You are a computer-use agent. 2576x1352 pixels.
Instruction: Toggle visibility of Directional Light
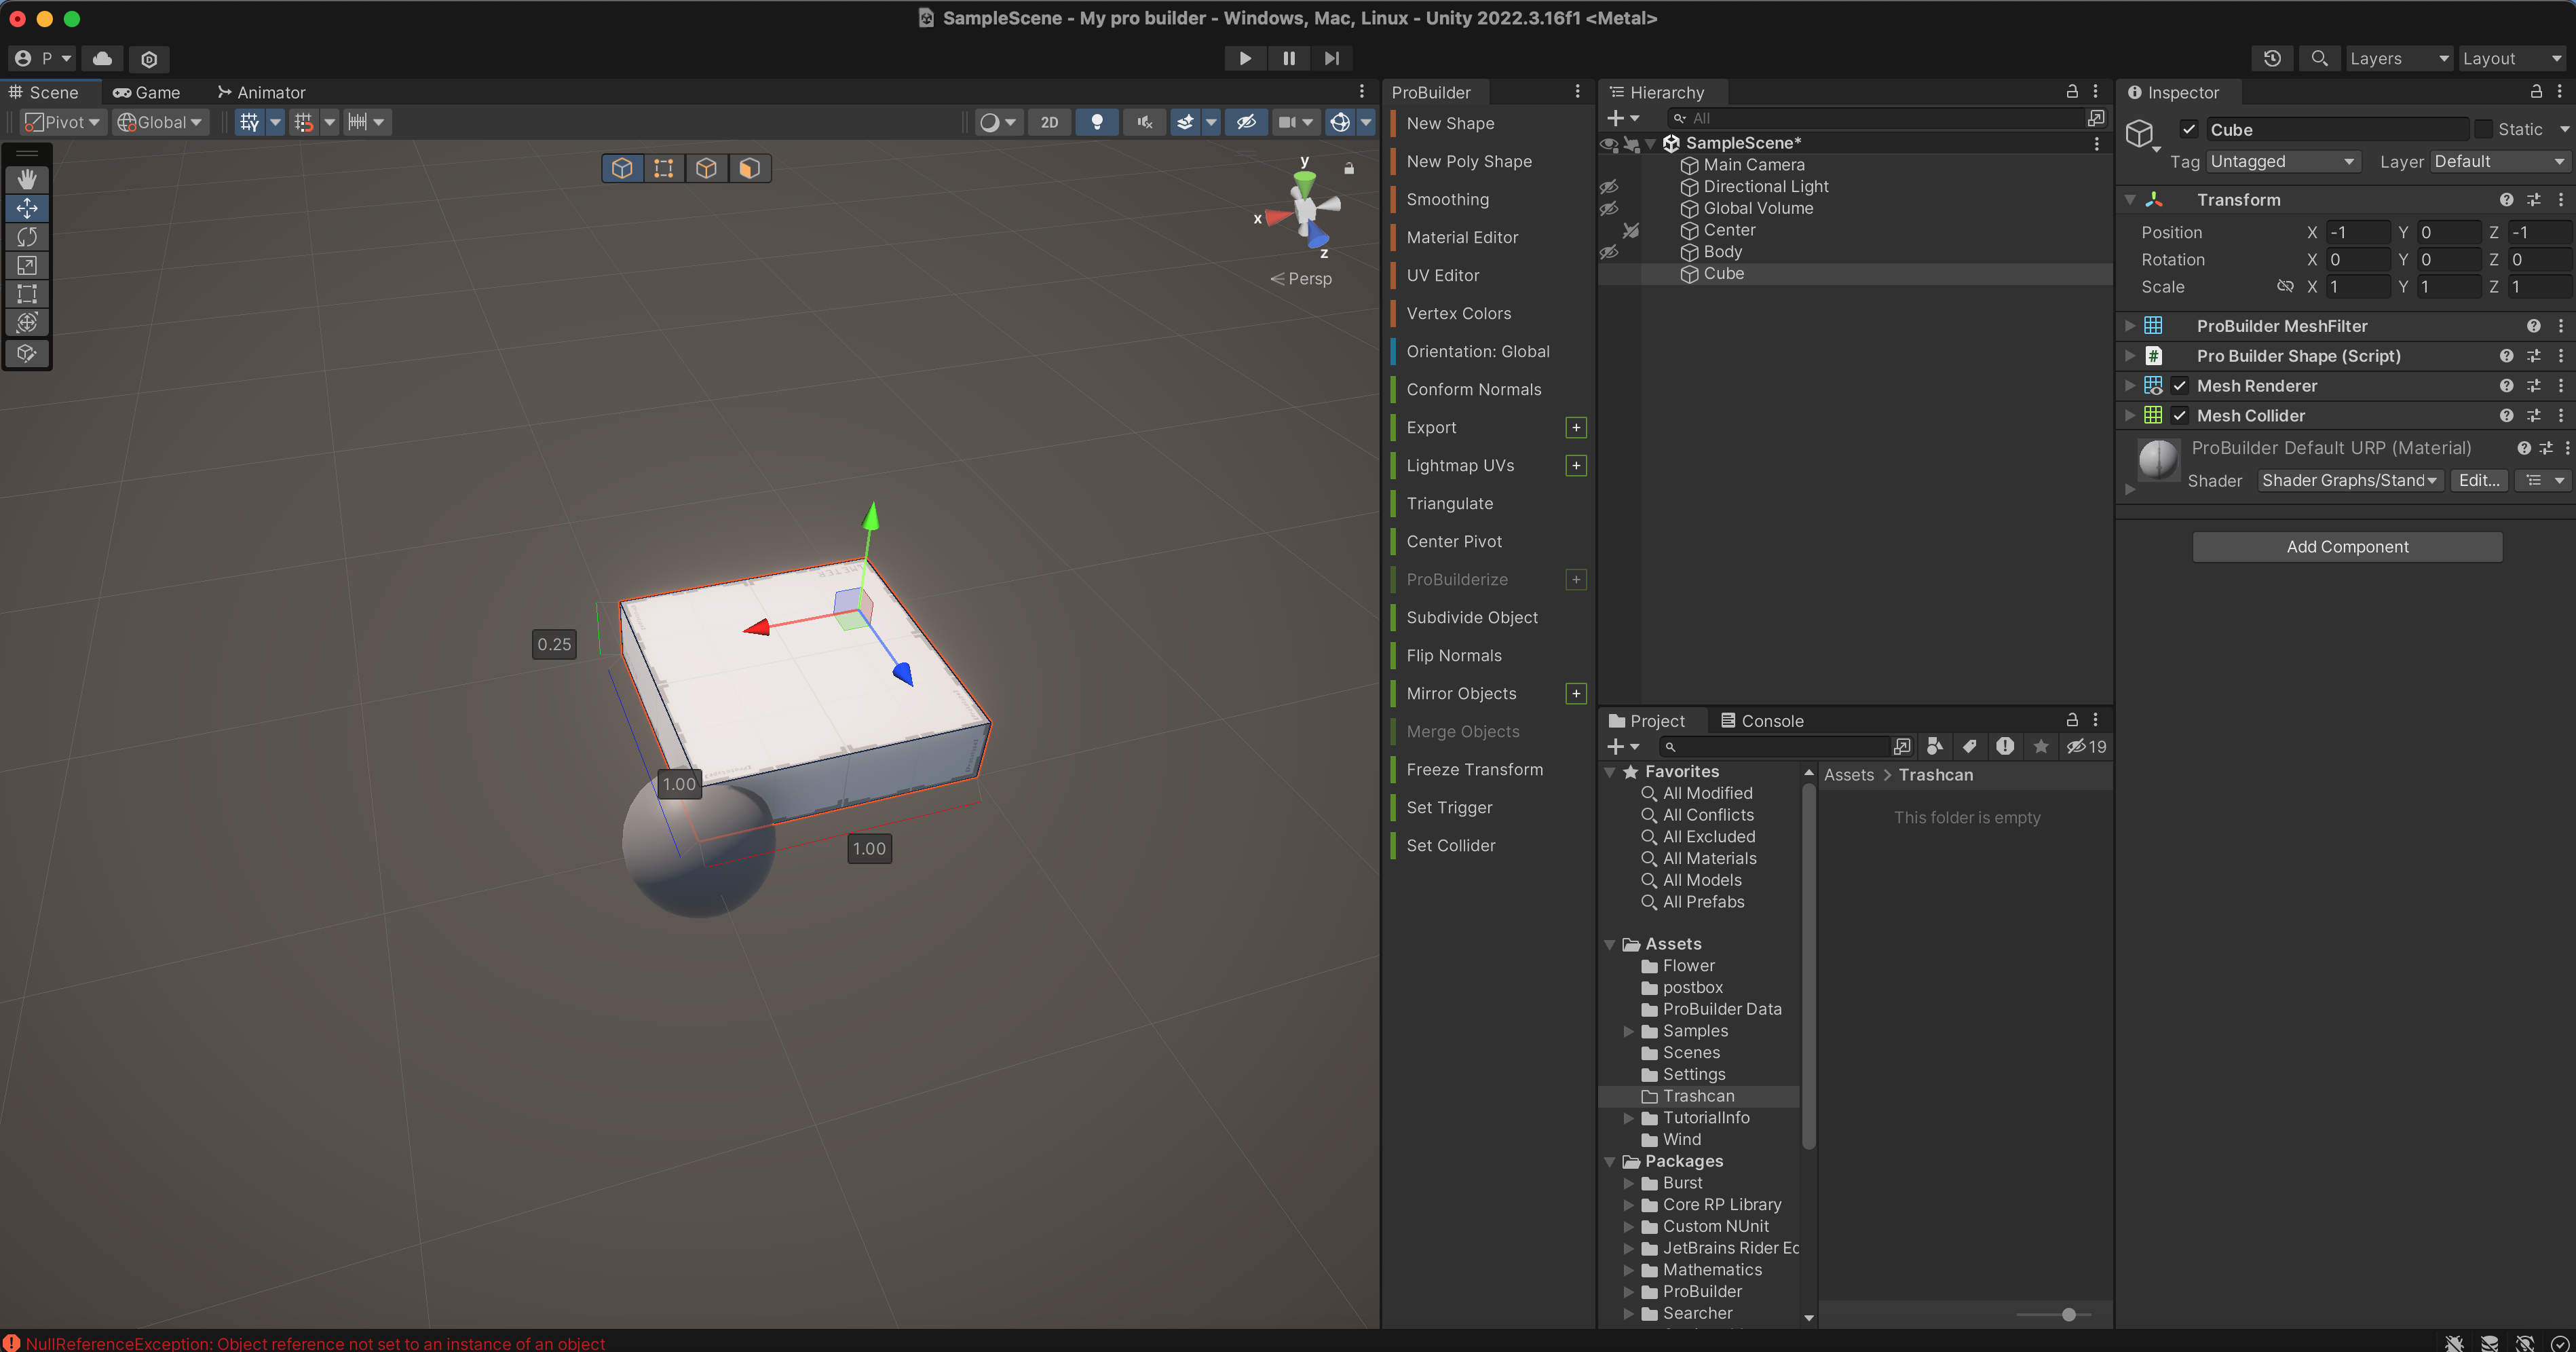pos(1609,187)
